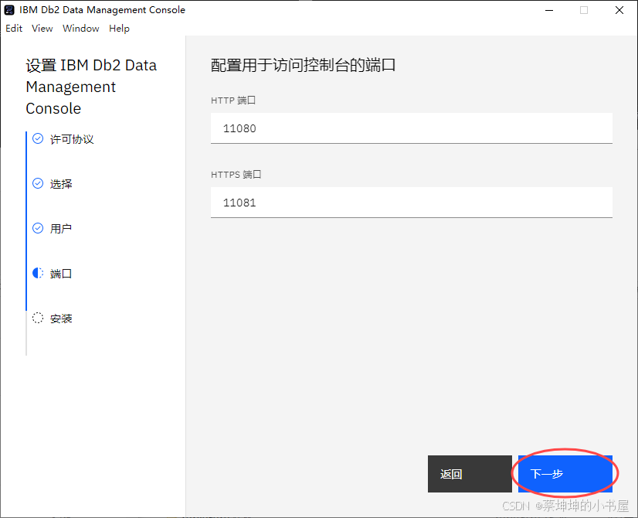Click the IBM Db2 title bar icon
This screenshot has width=638, height=518.
[9, 10]
